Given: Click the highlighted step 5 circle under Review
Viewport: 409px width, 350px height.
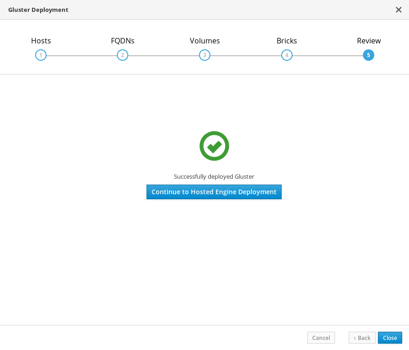Looking at the screenshot, I should coord(368,55).
